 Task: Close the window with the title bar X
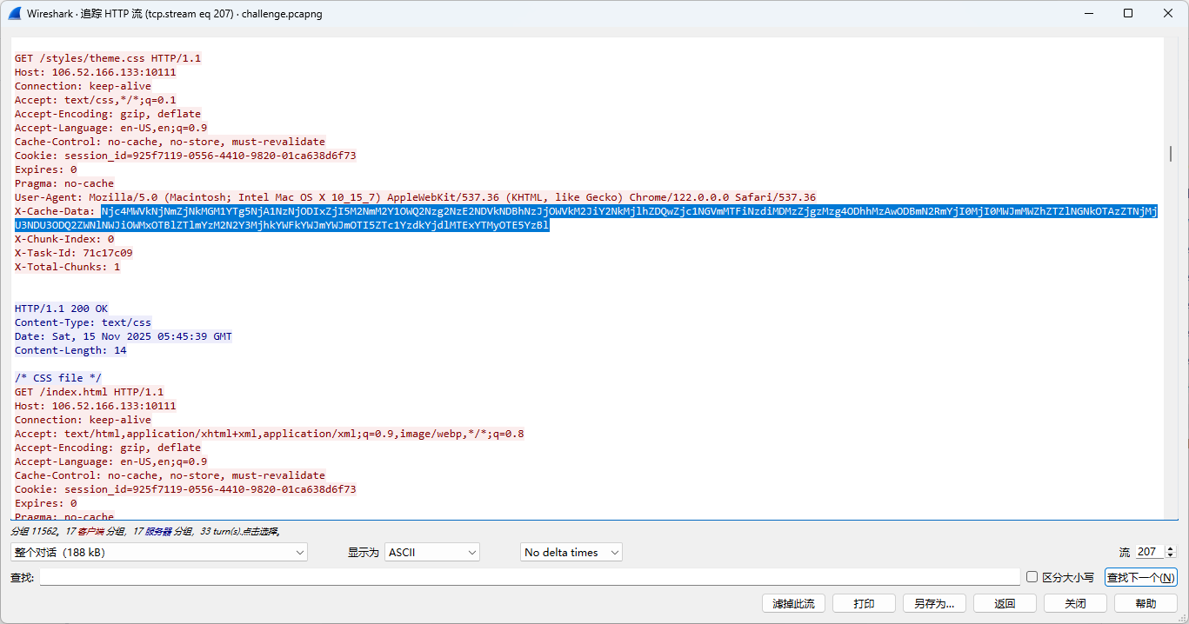pos(1168,13)
